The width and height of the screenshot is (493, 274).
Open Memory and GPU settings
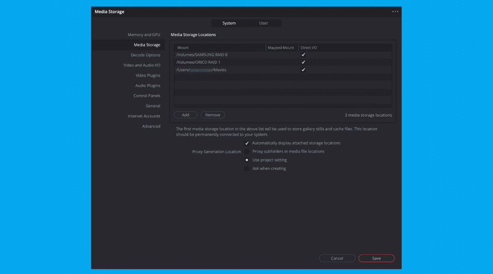coord(143,35)
